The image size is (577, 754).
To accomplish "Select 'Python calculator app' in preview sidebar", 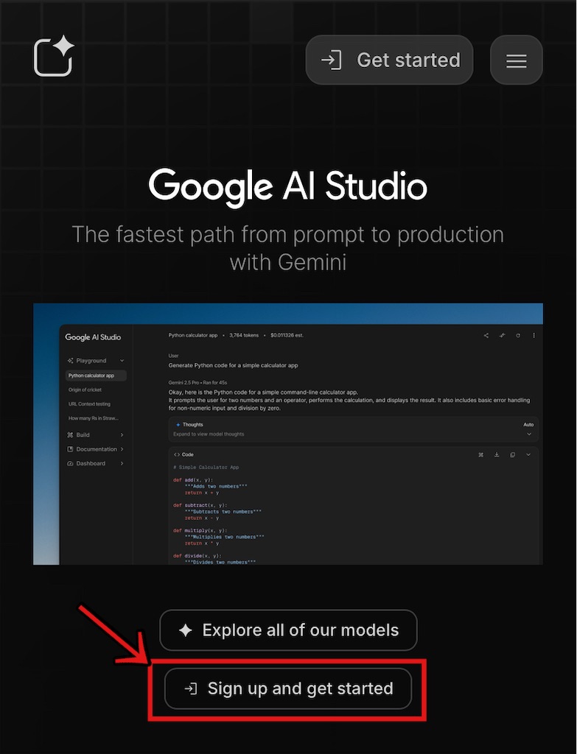I will point(96,376).
